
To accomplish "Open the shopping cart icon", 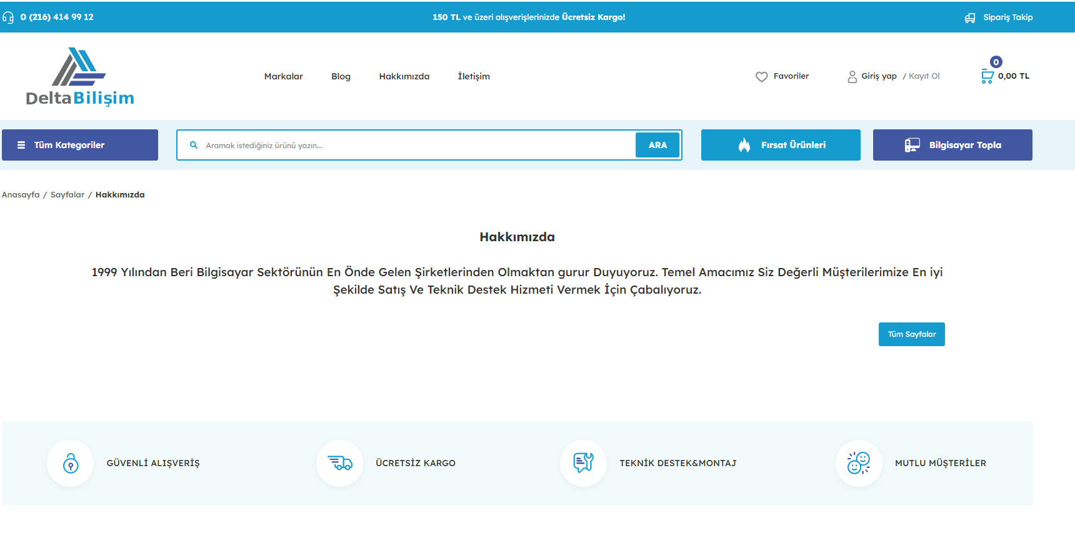I will pos(987,76).
